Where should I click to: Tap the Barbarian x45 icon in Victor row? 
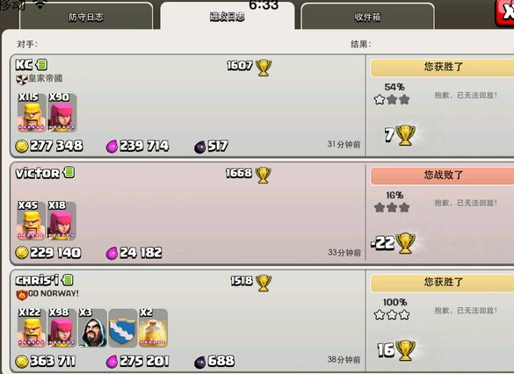coord(31,220)
